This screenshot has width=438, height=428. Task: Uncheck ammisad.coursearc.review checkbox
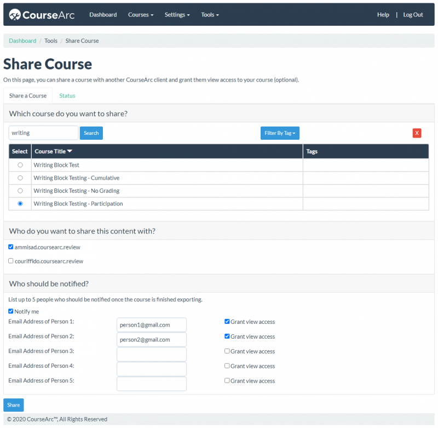[10, 247]
